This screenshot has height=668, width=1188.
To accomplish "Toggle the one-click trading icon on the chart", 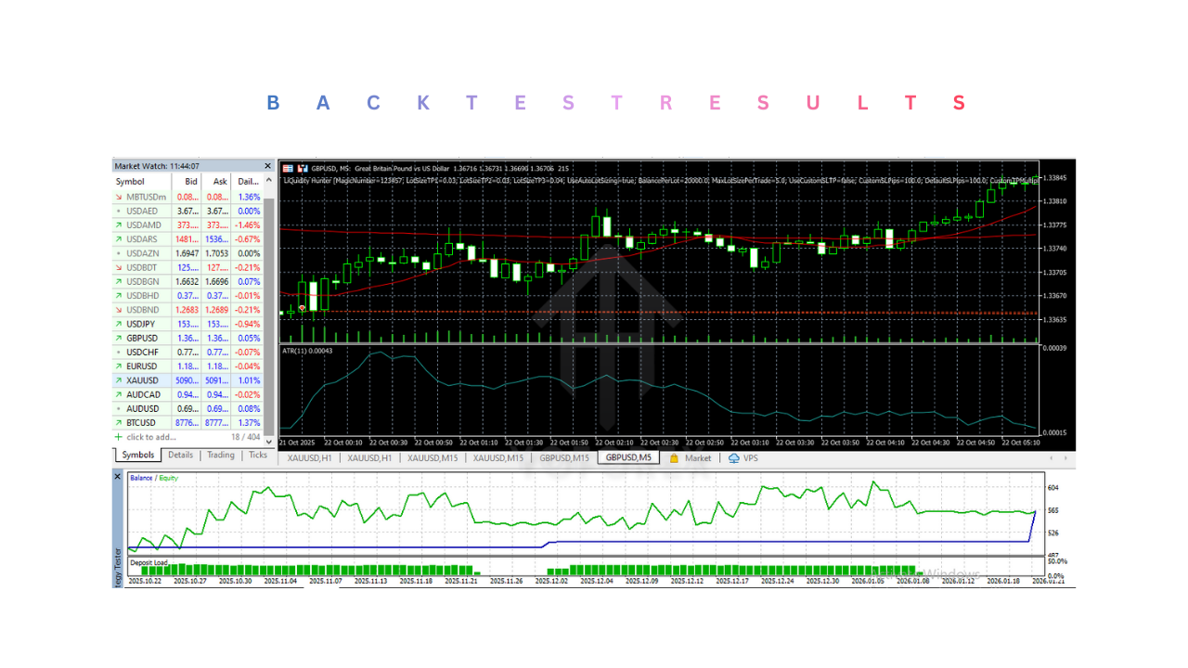I will click(303, 167).
